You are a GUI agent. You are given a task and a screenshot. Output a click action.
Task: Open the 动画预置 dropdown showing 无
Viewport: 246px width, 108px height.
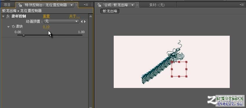[61, 21]
